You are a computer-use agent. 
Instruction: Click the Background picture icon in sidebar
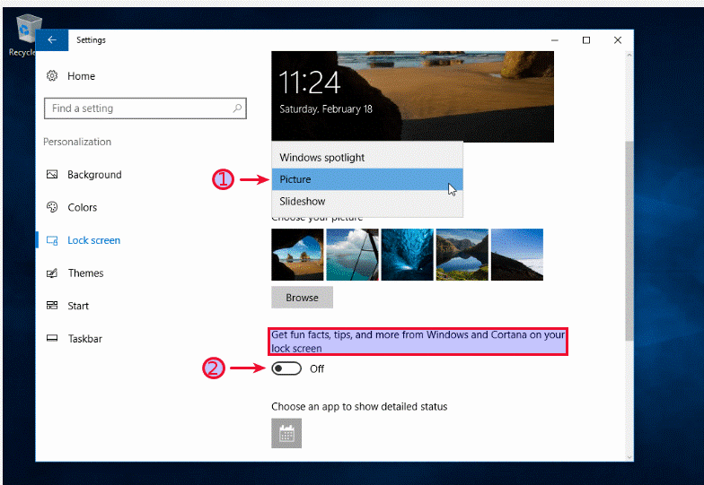tap(52, 174)
